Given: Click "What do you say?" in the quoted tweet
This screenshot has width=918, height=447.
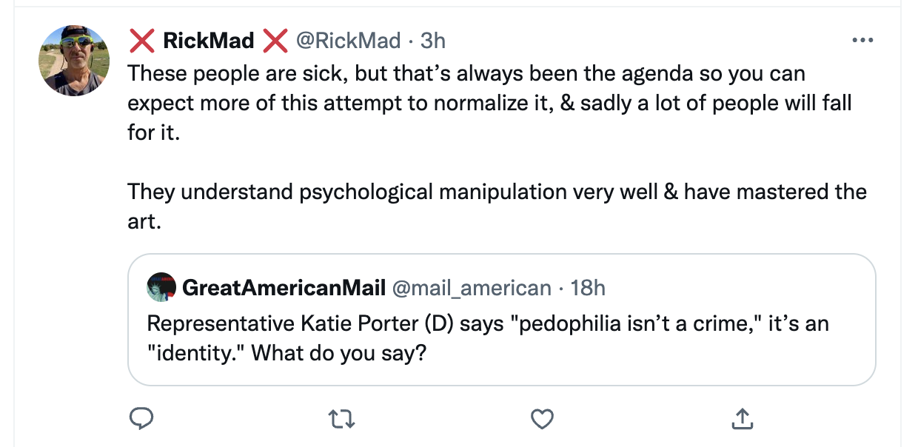Looking at the screenshot, I should click(x=339, y=352).
